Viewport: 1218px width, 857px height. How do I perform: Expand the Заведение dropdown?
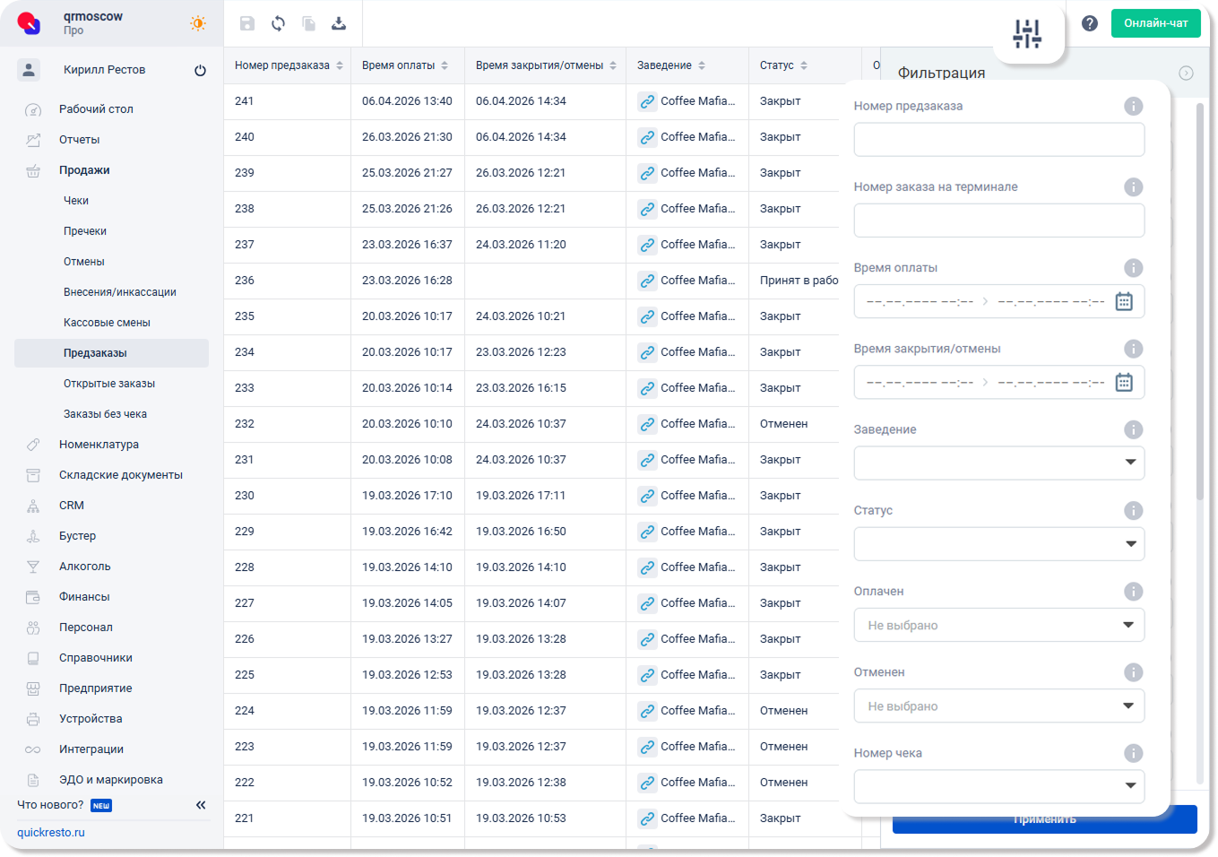1130,463
